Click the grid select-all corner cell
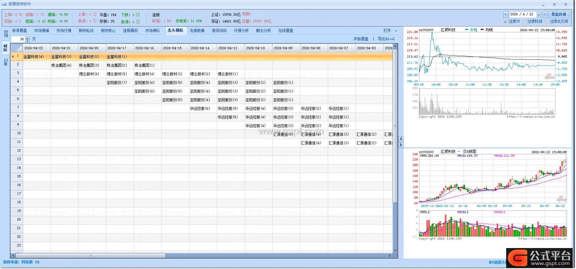Image resolution: width=576 pixels, height=269 pixels. 16,48
